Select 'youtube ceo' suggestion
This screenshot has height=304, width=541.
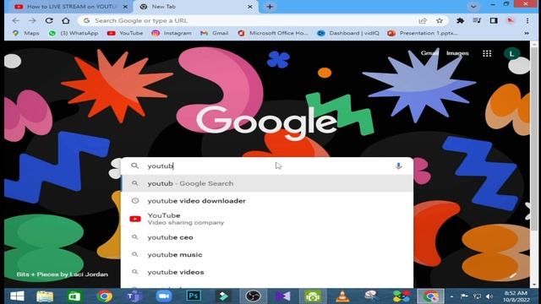[267, 237]
